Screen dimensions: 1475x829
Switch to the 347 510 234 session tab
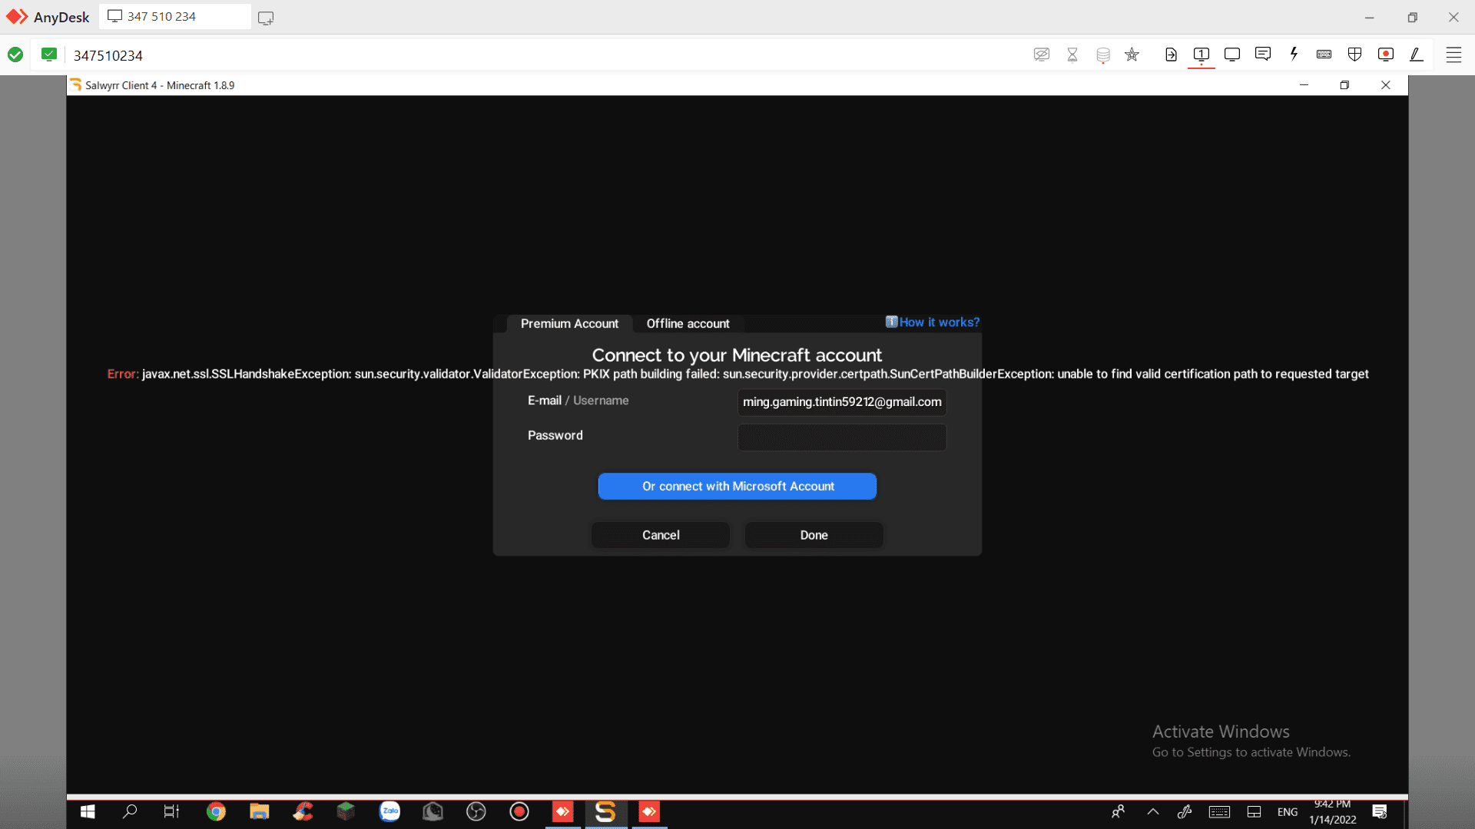pos(175,16)
